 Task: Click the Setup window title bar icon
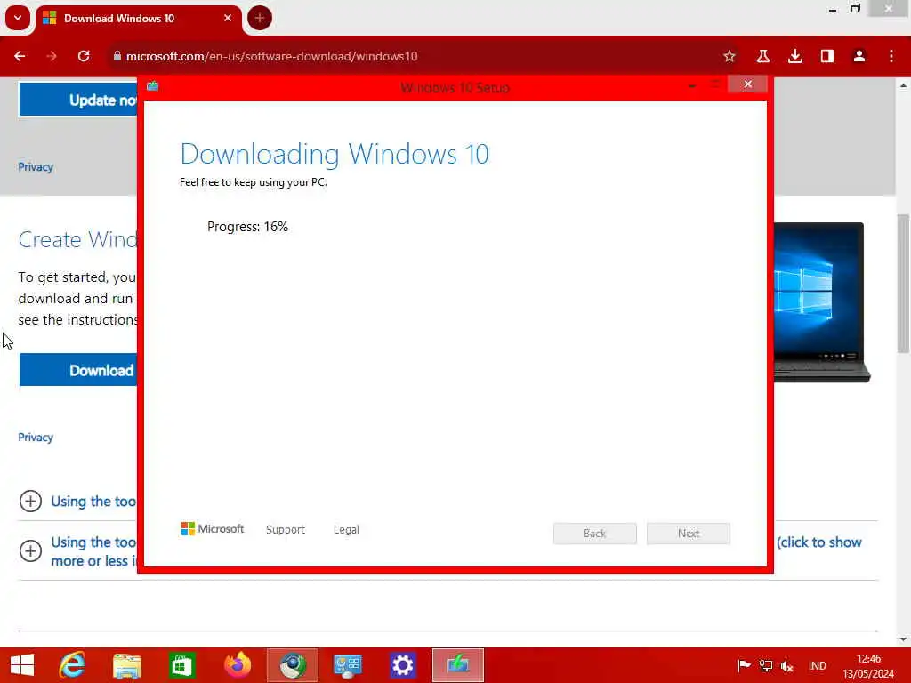click(153, 86)
